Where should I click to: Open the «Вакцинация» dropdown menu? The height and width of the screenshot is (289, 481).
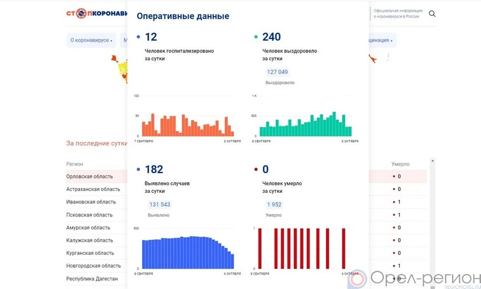tap(382, 41)
